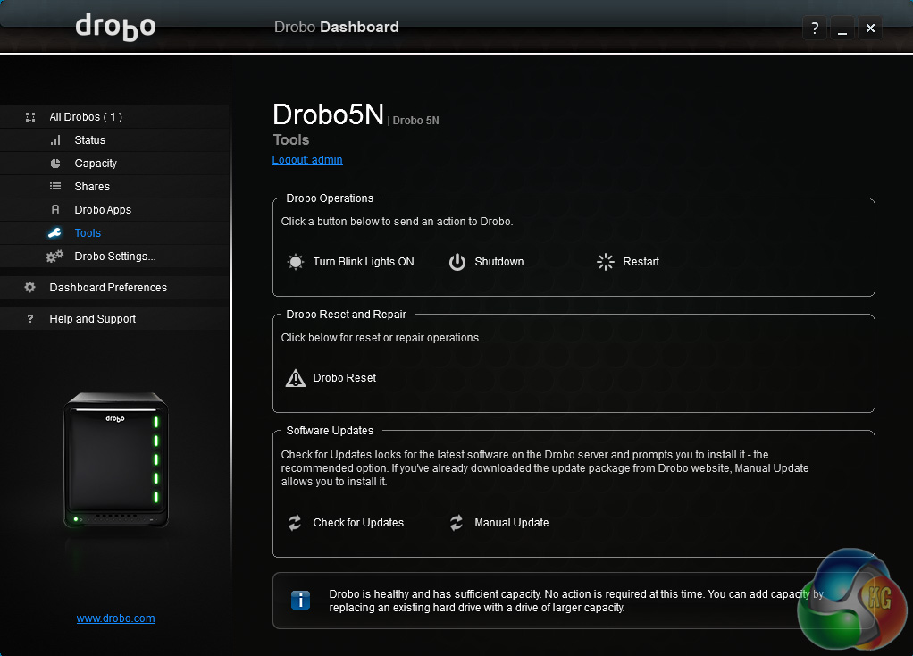Image resolution: width=913 pixels, height=656 pixels.
Task: Go to the Capacity page
Action: (x=96, y=164)
